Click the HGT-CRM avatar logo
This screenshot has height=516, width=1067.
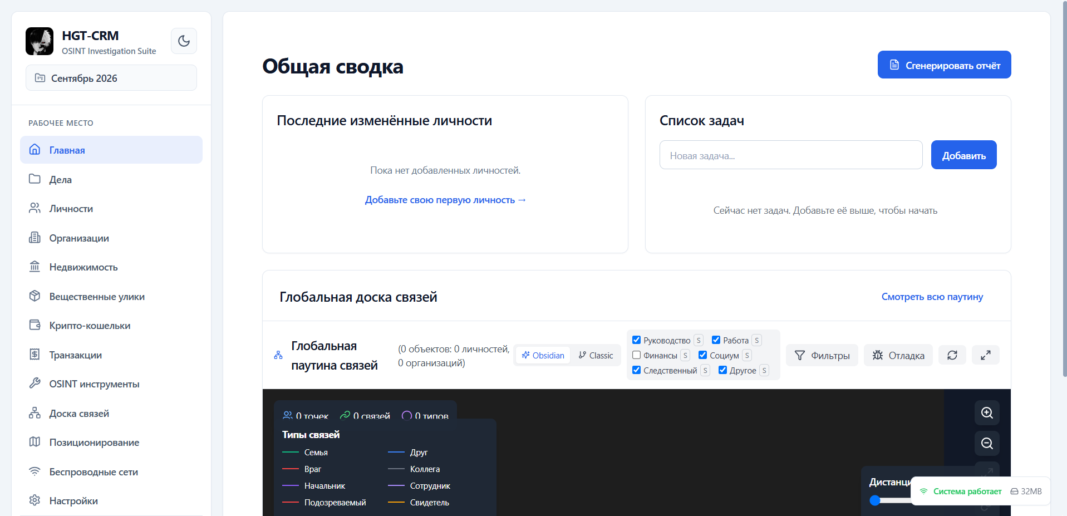click(x=40, y=41)
